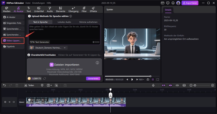Image resolution: width=217 pixels, height=114 pixels.
Task: Switch to the Text tools tab
Action: [29, 9]
